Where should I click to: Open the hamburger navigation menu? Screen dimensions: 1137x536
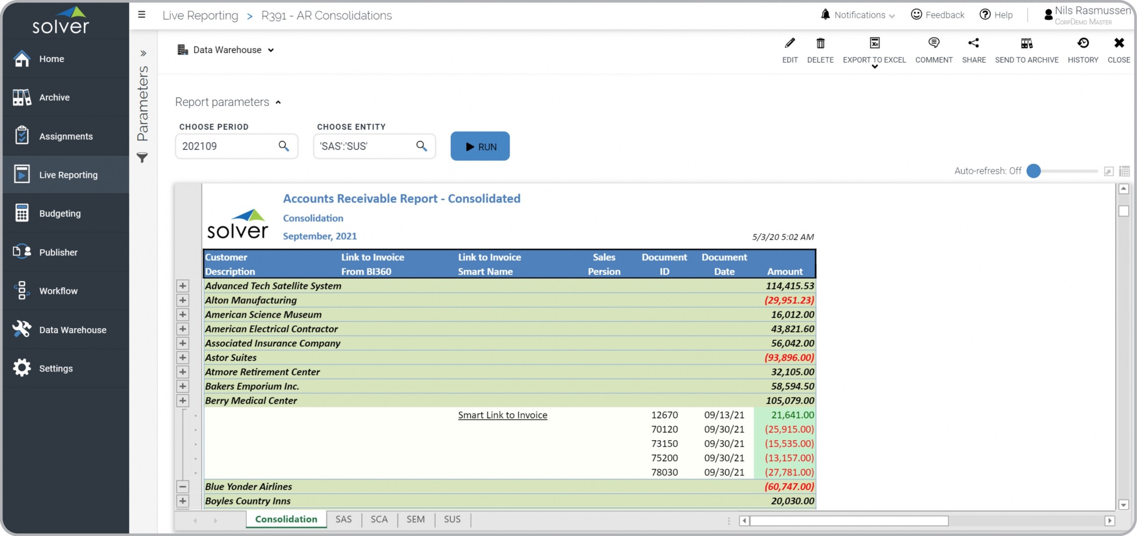[x=142, y=15]
